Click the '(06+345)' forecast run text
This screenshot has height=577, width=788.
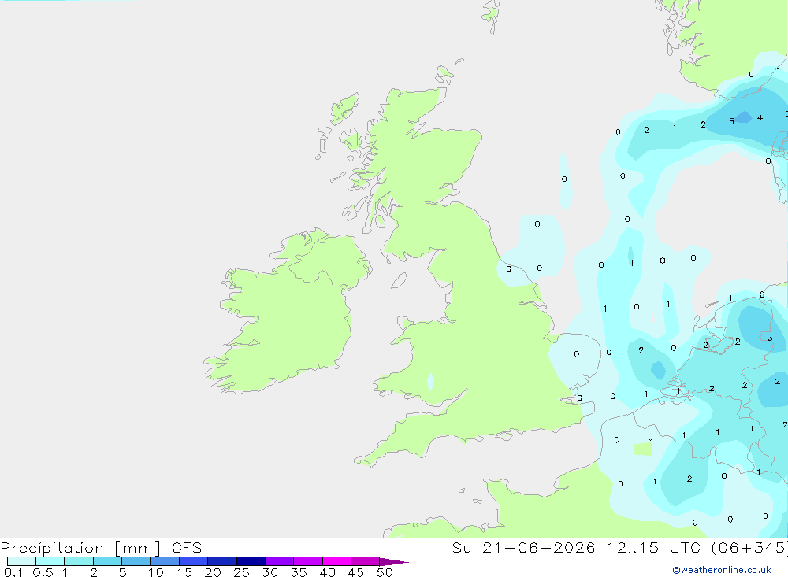coord(749,548)
